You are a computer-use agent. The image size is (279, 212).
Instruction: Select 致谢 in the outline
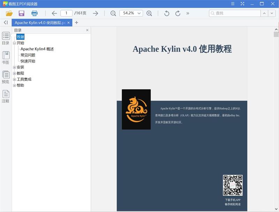[x=20, y=37]
